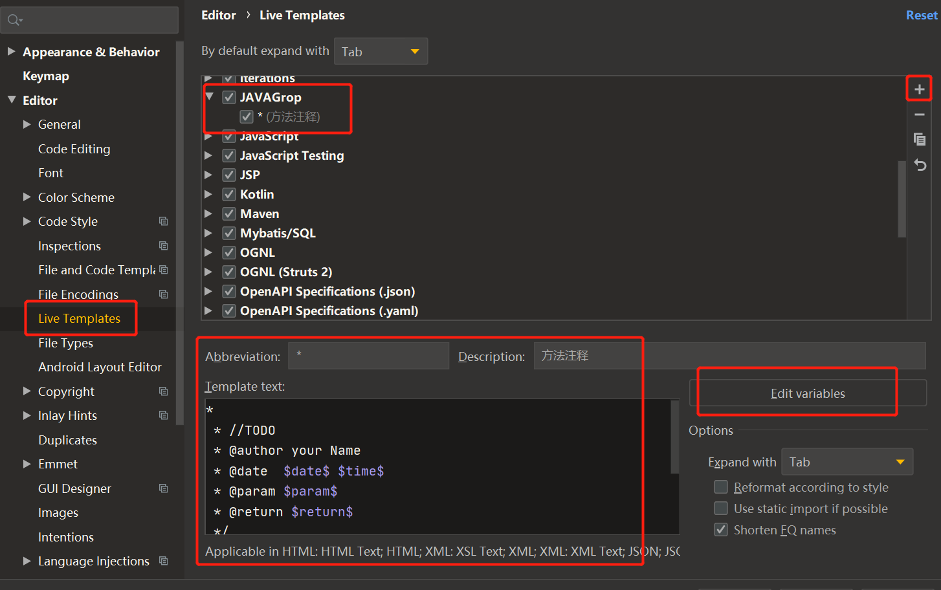
Task: Click the project-level icon beside GUI Designer
Action: (164, 488)
